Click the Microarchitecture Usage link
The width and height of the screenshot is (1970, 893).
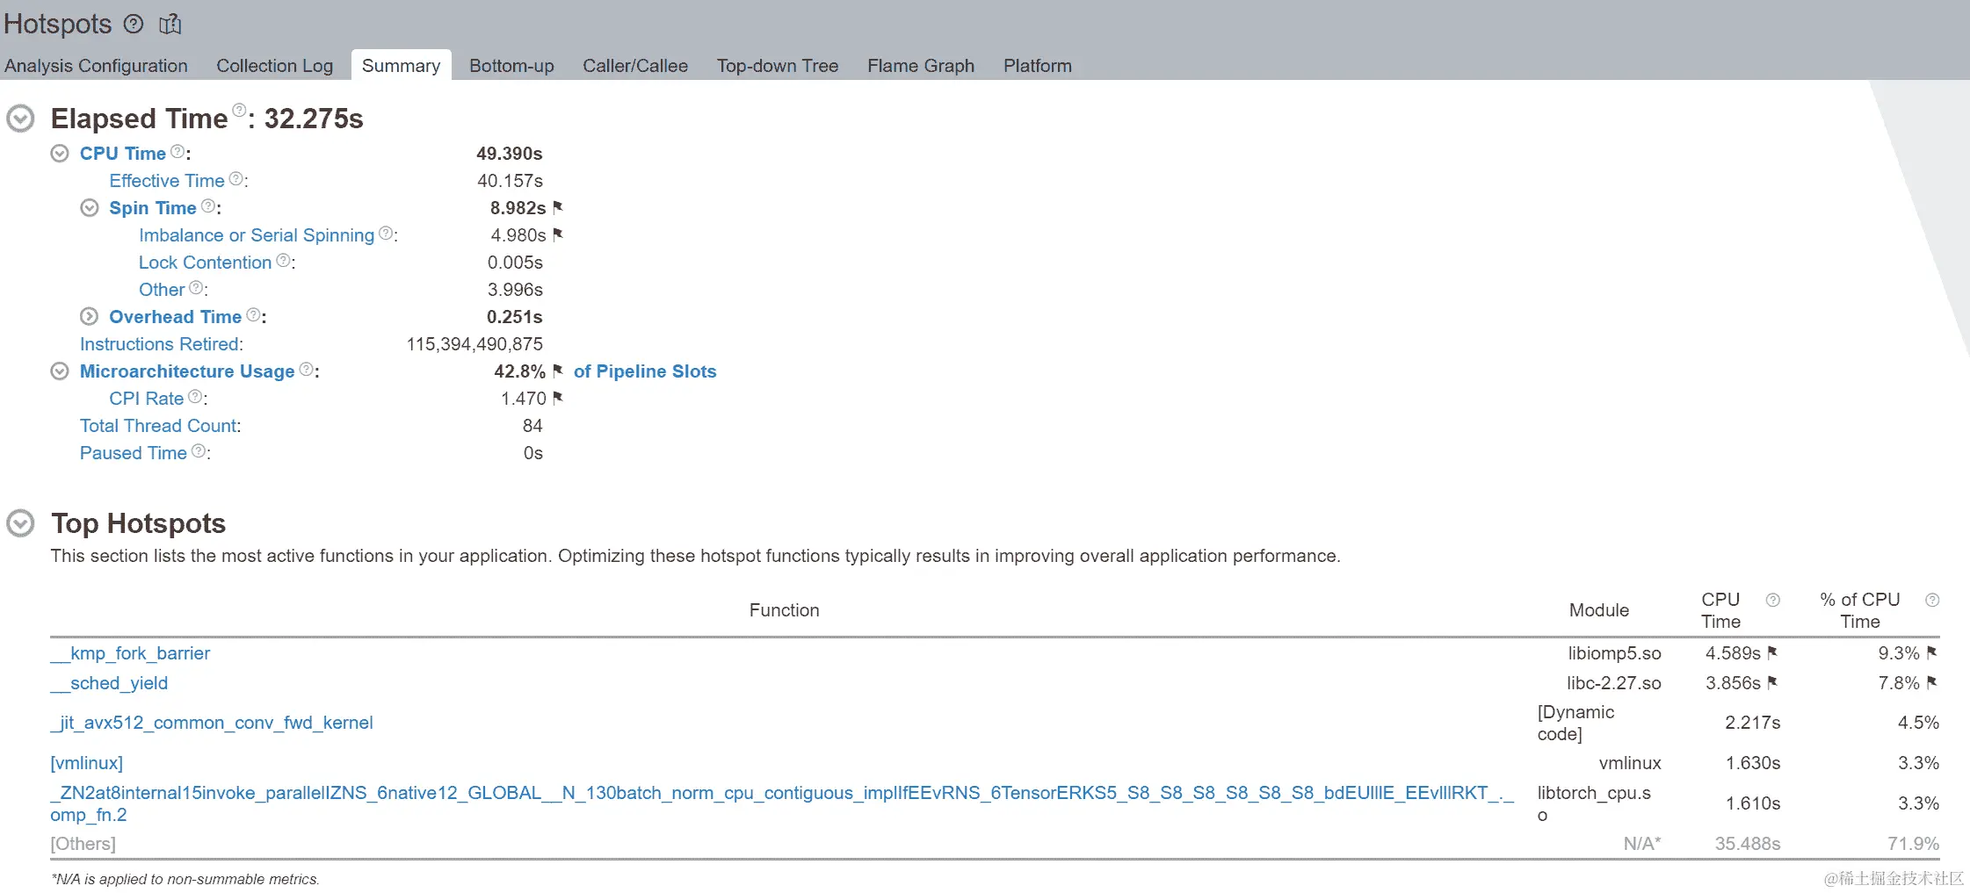[x=187, y=371]
